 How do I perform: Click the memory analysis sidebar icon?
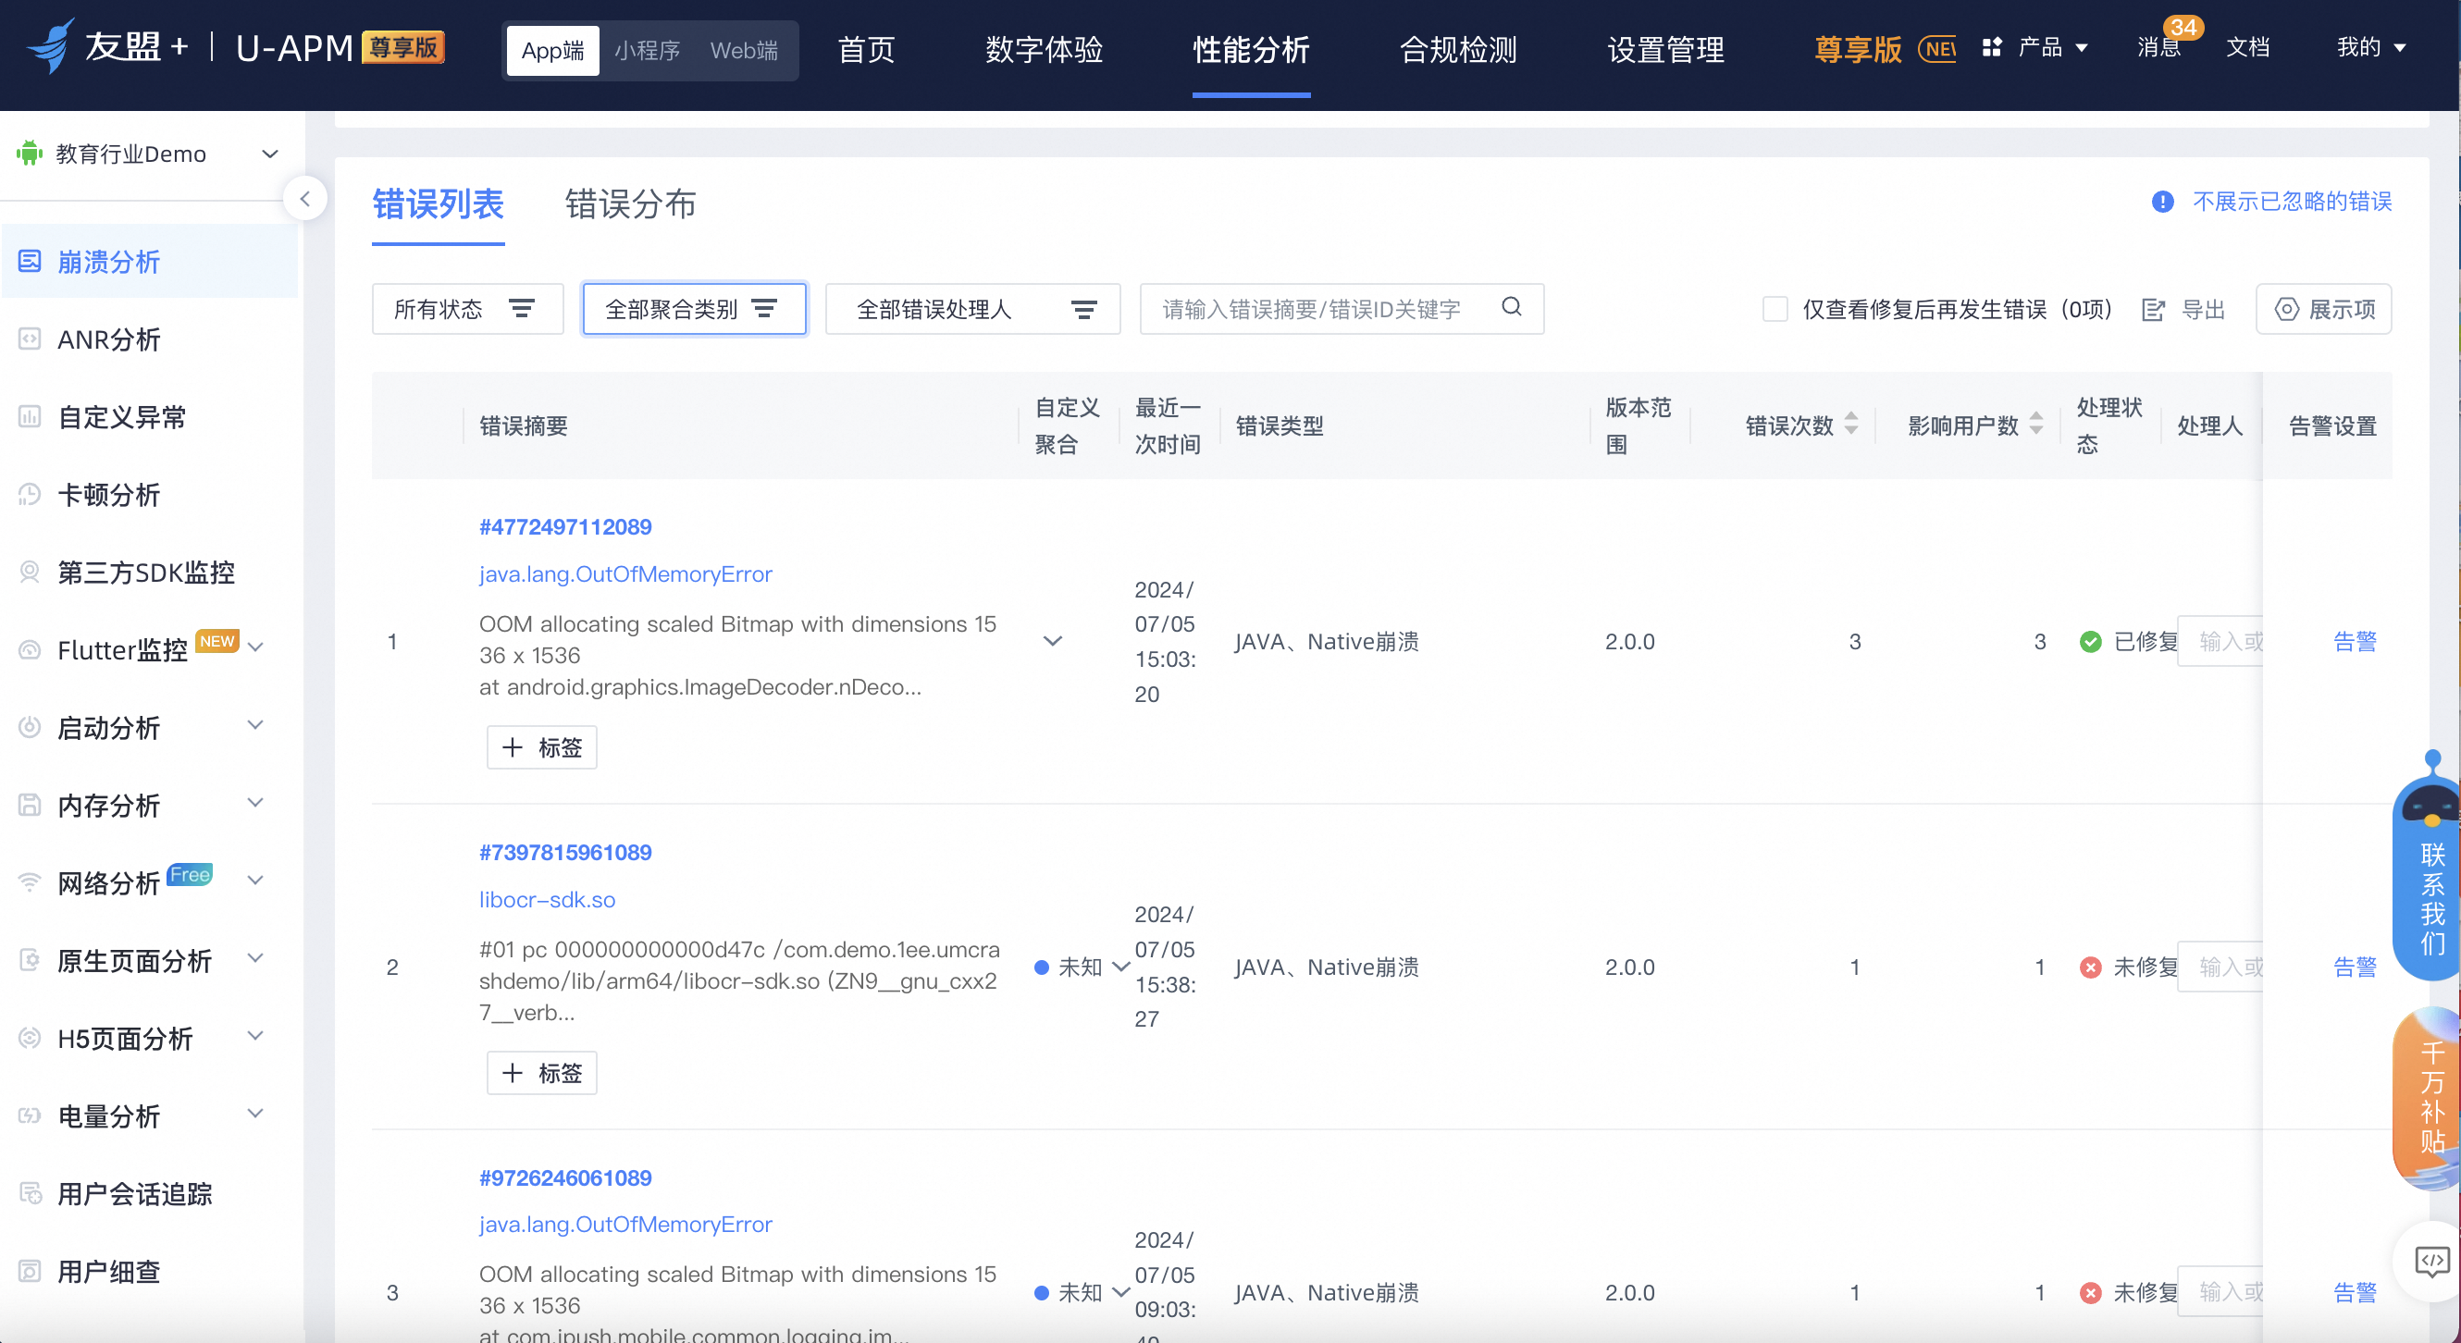30,806
